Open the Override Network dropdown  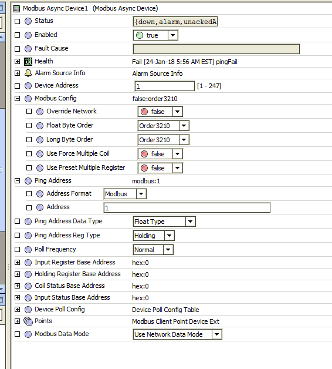coord(178,112)
